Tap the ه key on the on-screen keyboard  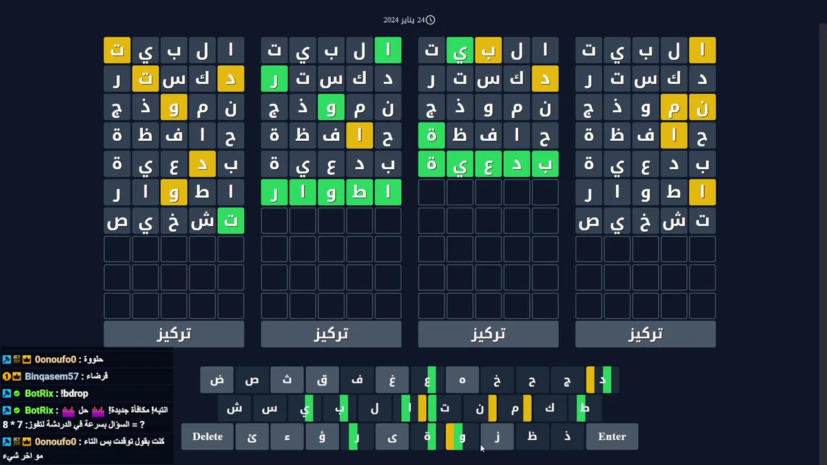pyautogui.click(x=461, y=380)
